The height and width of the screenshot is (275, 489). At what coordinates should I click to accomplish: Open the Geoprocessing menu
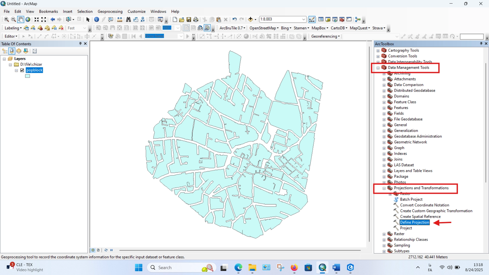[x=110, y=11]
